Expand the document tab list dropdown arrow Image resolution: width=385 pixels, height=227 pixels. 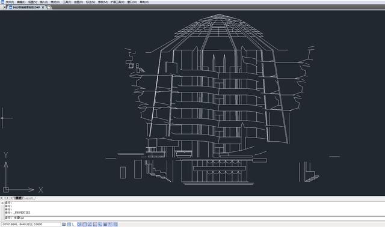pos(5,7)
